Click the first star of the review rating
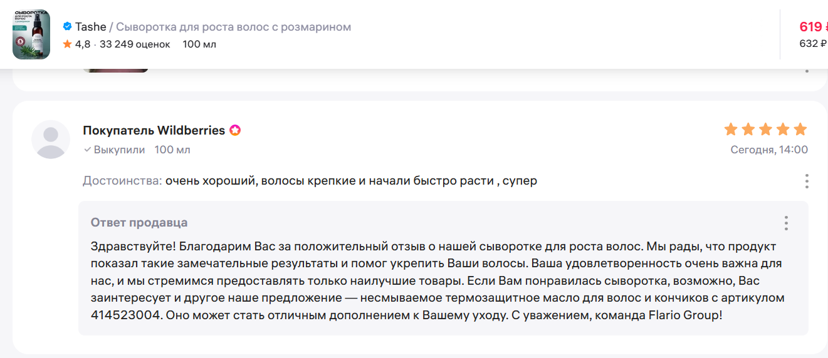 [x=730, y=130]
